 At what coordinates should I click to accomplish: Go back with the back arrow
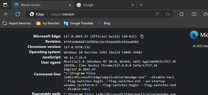tap(6, 14)
